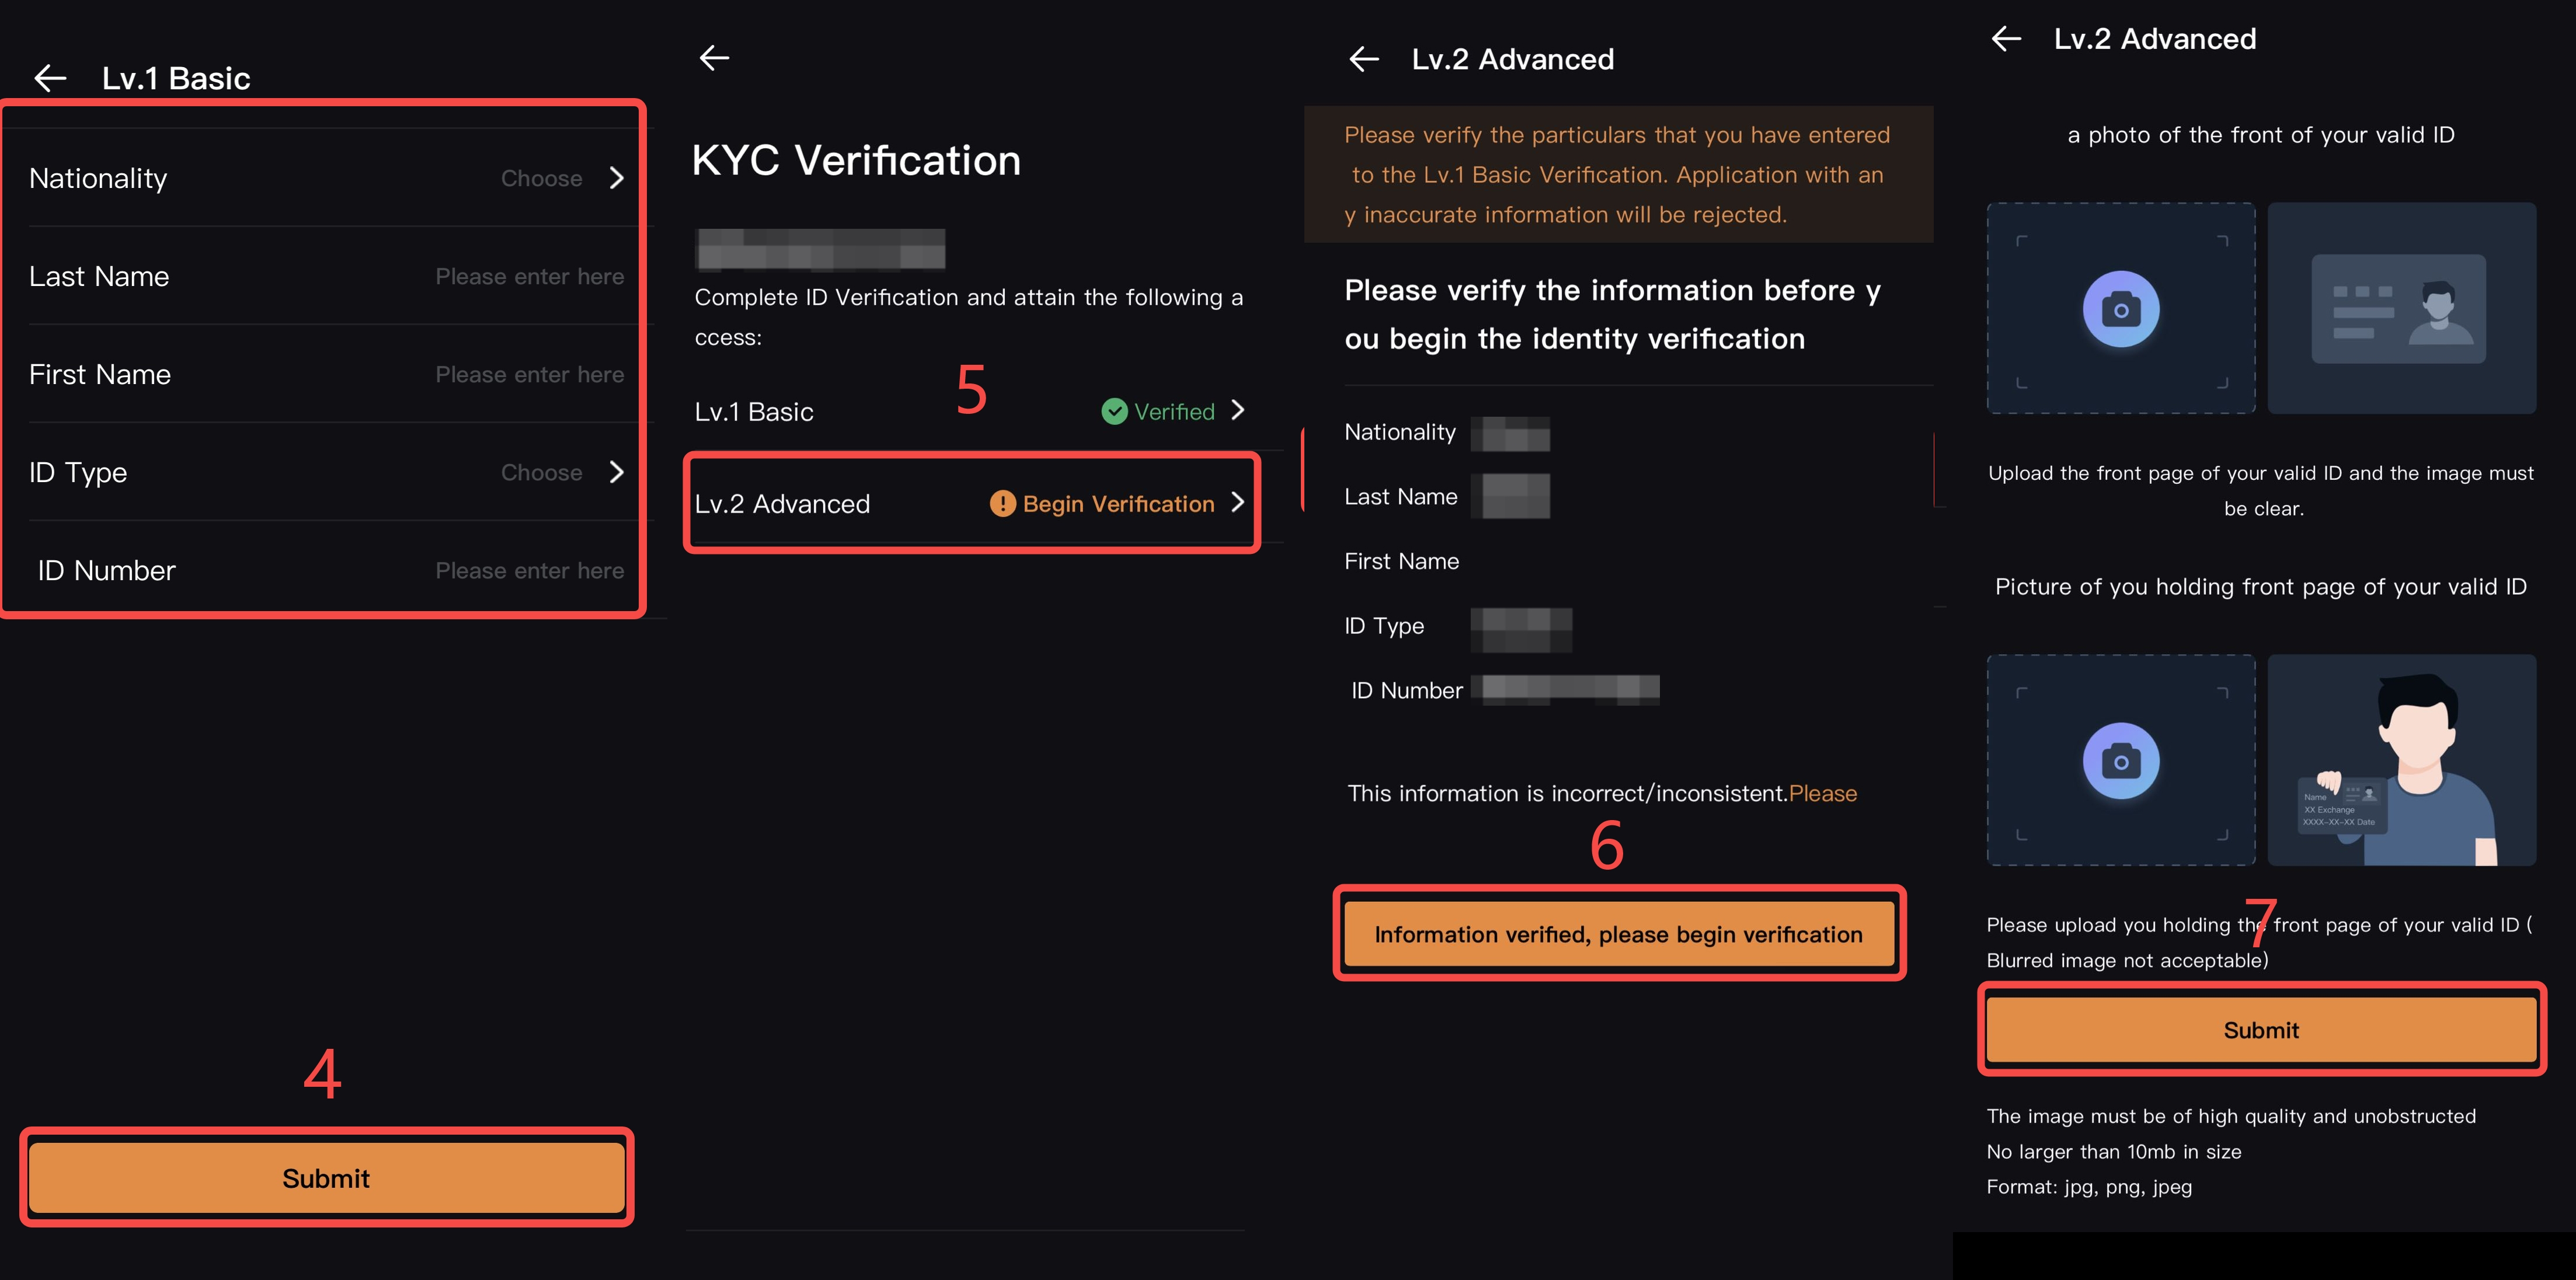Tap person holding ID sample illustration

2401,760
